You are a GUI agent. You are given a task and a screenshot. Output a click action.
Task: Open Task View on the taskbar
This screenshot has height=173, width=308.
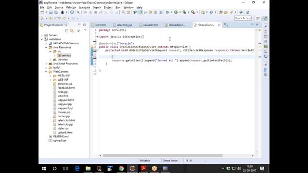65,169
